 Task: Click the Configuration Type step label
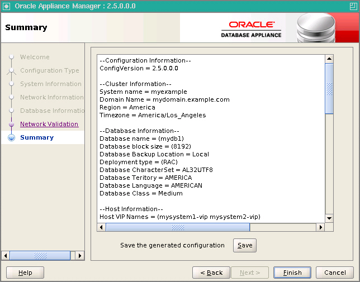[50, 70]
